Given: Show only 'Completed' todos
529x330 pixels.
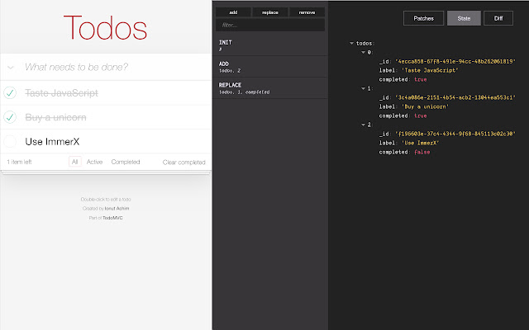Looking at the screenshot, I should (126, 162).
